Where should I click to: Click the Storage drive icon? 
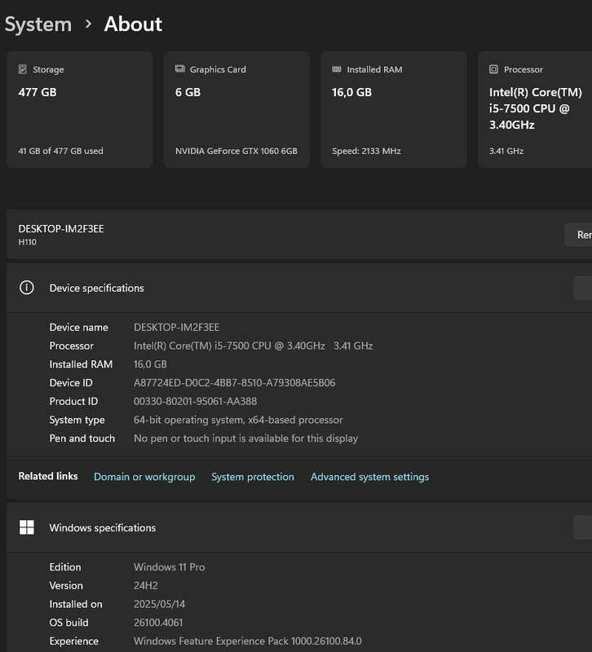tap(23, 69)
